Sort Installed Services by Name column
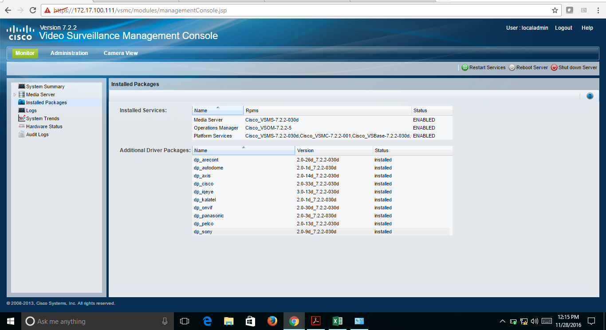Image resolution: width=606 pixels, height=330 pixels. 218,110
